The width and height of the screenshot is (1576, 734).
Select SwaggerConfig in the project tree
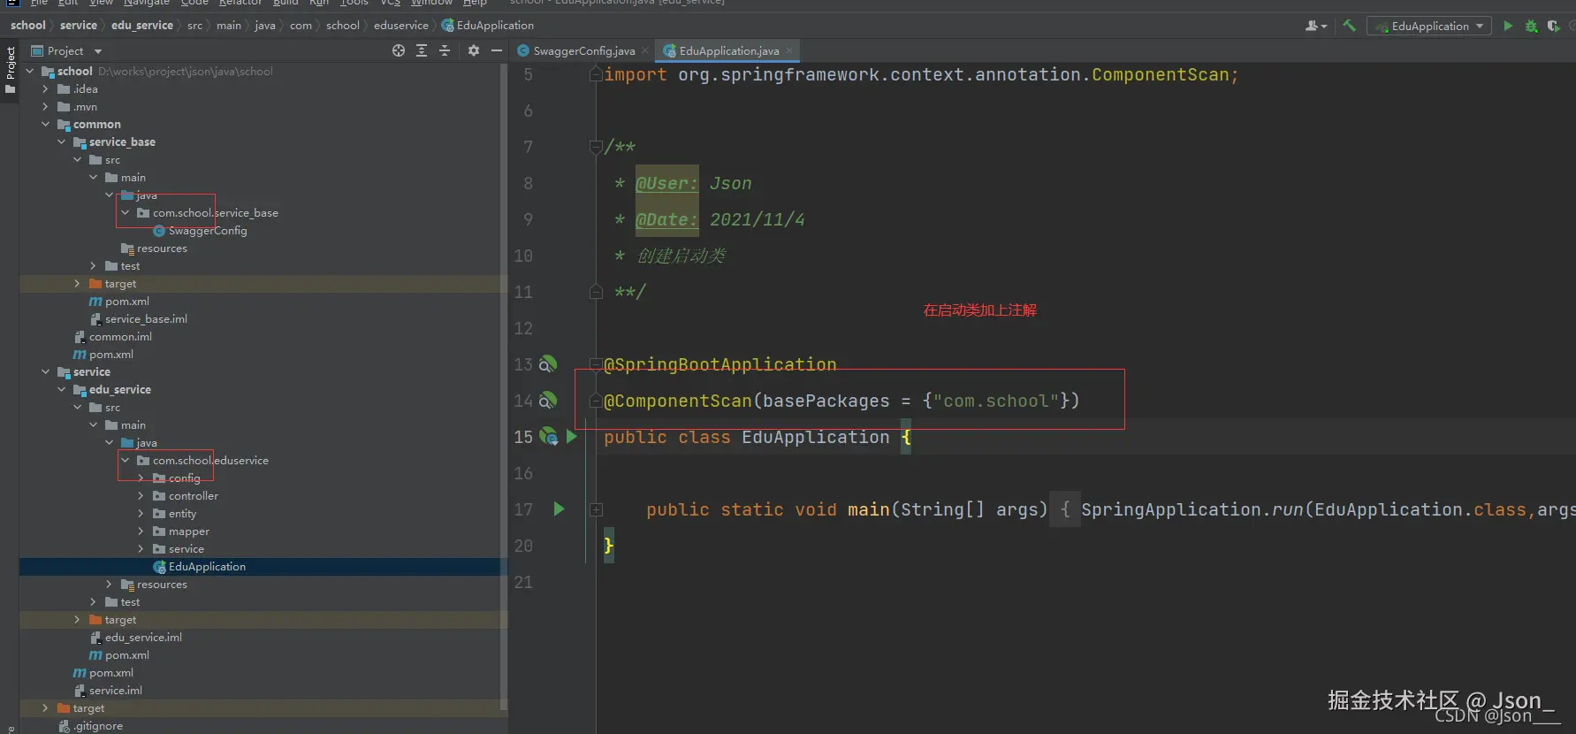coord(208,231)
